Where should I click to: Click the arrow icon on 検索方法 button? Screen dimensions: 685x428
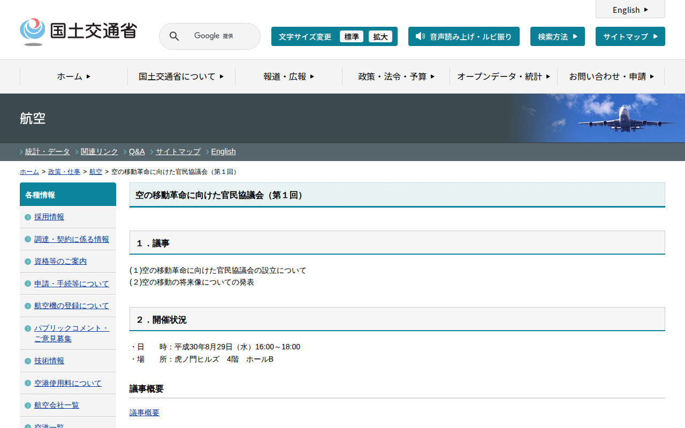pyautogui.click(x=575, y=36)
